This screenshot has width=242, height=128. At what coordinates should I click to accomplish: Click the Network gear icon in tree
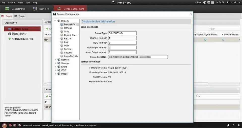(x=59, y=60)
